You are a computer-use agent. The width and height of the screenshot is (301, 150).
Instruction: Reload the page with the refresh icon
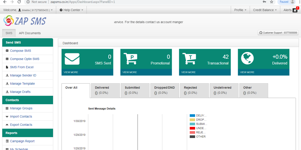point(19,2)
